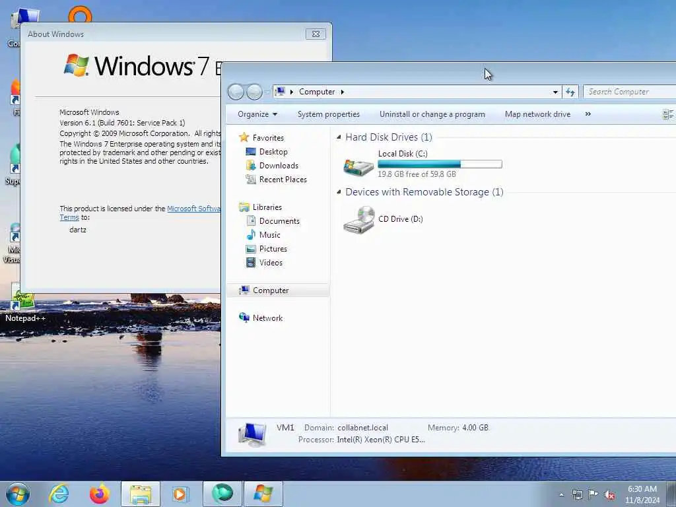Open Local Disk (C:) drive icon
The width and height of the screenshot is (676, 507).
click(x=358, y=166)
